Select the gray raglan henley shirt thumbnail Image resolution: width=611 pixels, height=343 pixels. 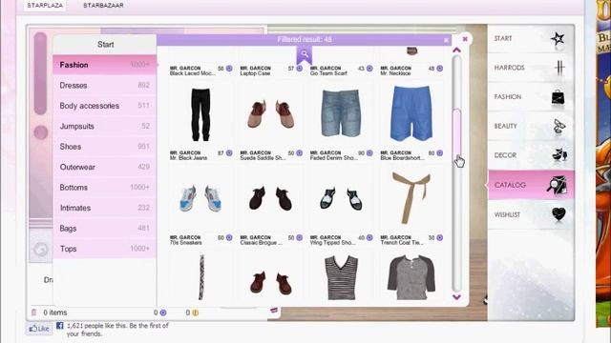(411, 277)
